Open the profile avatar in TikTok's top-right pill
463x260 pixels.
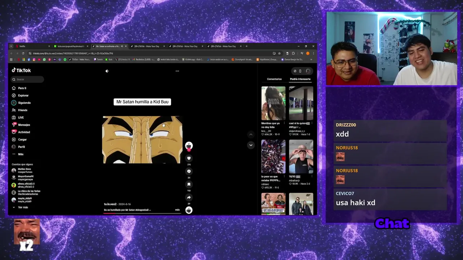tap(308, 71)
